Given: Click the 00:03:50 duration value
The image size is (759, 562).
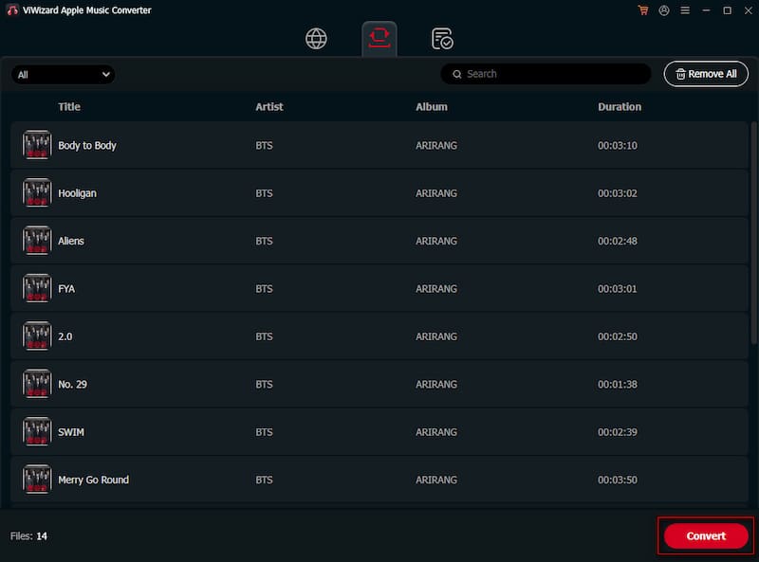Looking at the screenshot, I should pos(618,480).
